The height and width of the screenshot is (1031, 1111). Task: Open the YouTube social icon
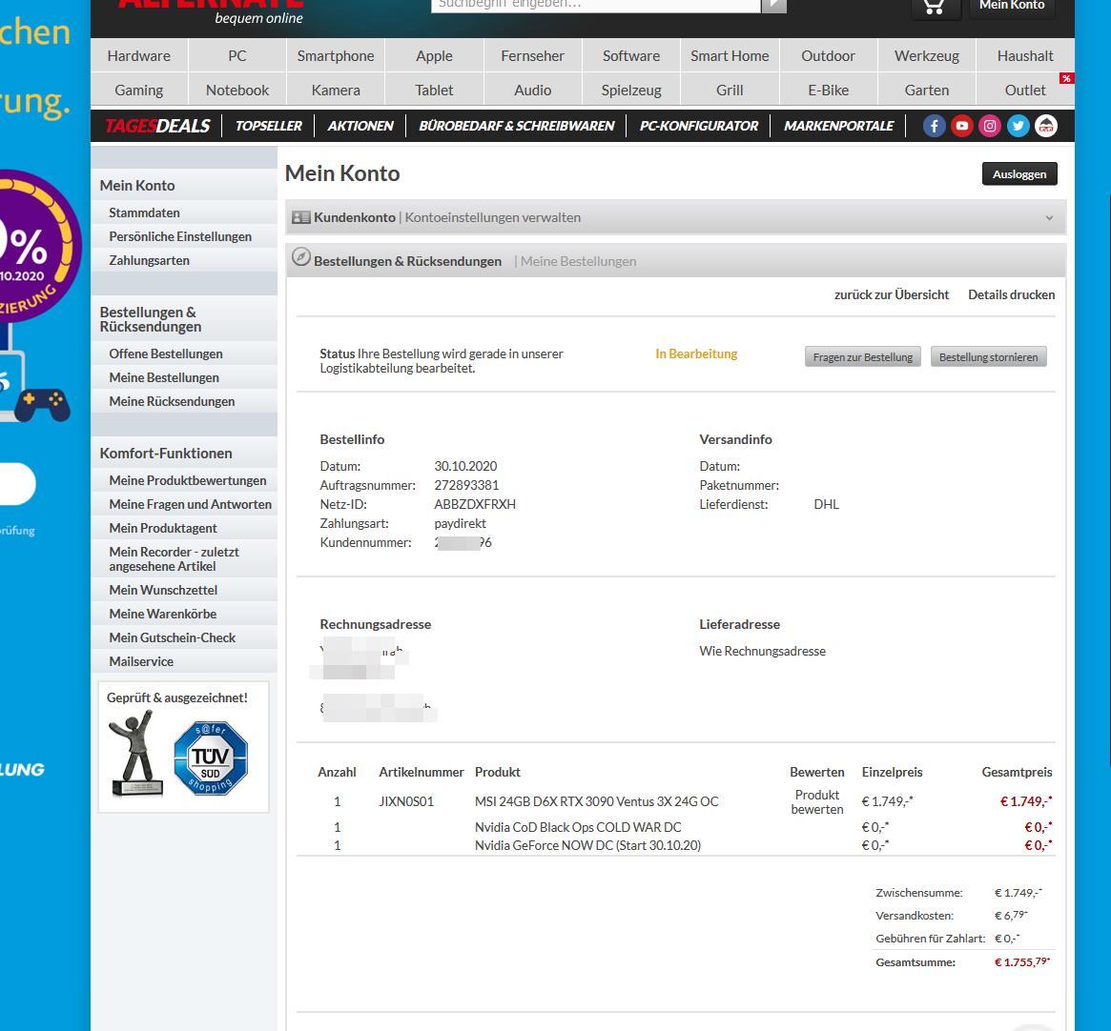tap(961, 126)
